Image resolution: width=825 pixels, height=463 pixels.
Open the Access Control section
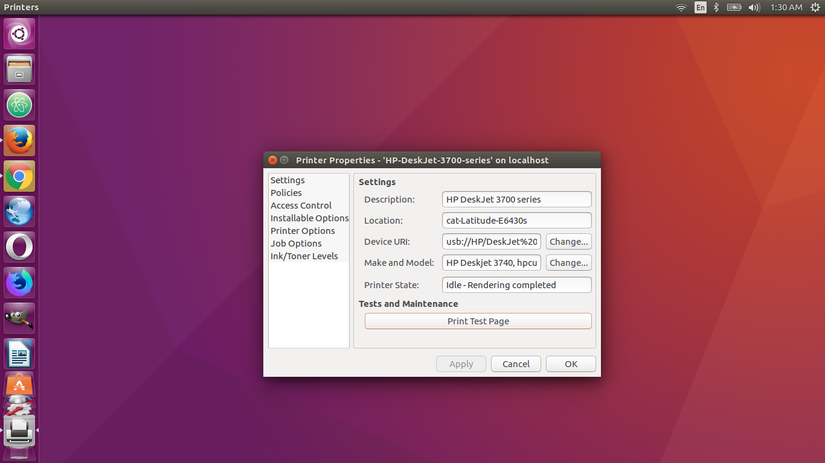pos(309,206)
